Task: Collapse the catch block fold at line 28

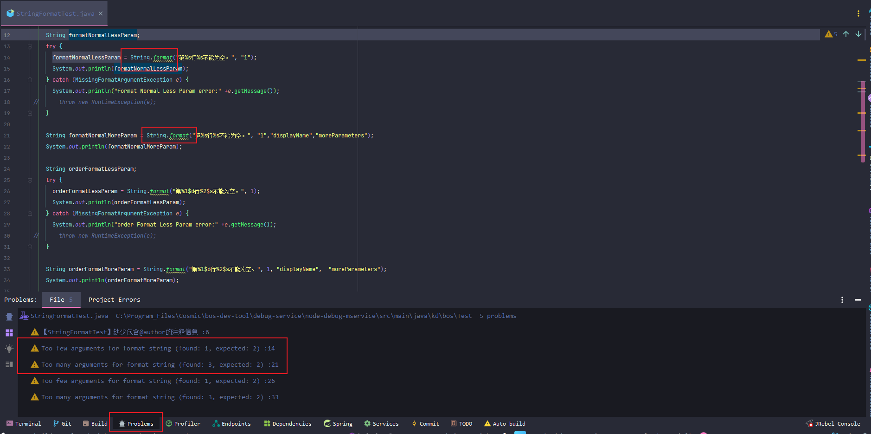Action: [30, 214]
